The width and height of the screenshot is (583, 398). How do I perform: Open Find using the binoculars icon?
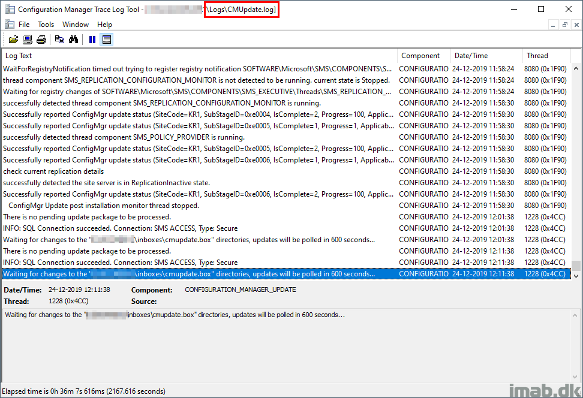tap(73, 40)
